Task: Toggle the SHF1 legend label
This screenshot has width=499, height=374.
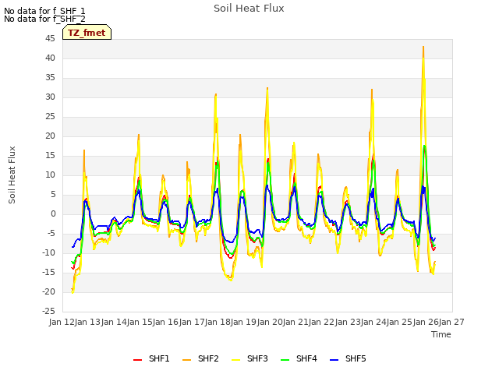Action: coord(159,358)
